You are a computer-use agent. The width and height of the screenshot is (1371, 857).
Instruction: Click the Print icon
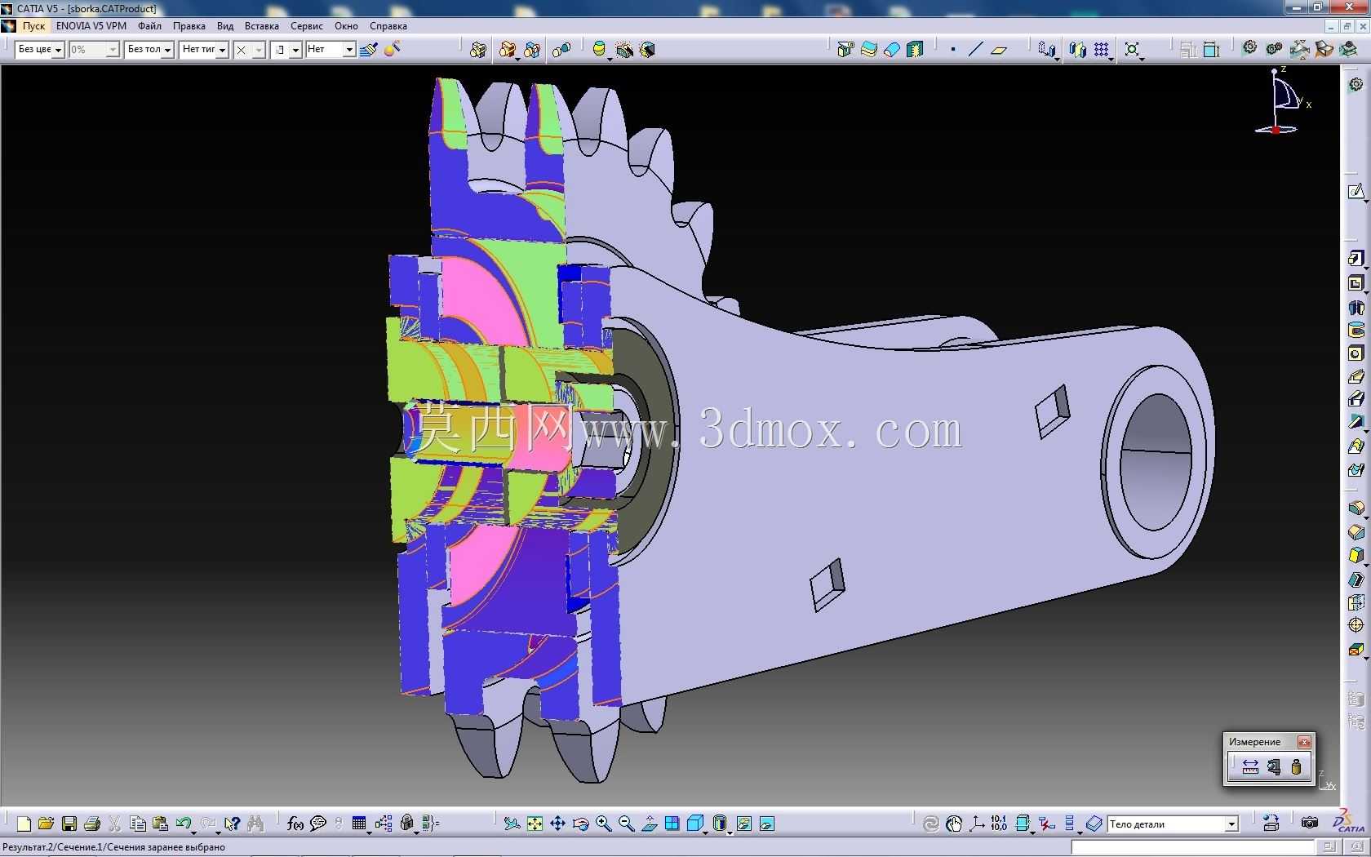[x=92, y=824]
